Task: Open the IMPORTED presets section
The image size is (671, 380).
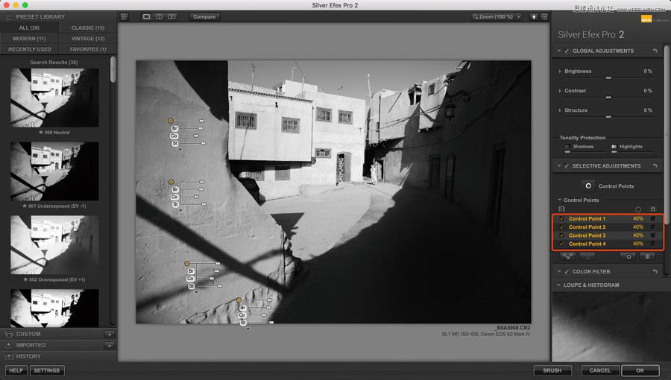Action: point(31,345)
